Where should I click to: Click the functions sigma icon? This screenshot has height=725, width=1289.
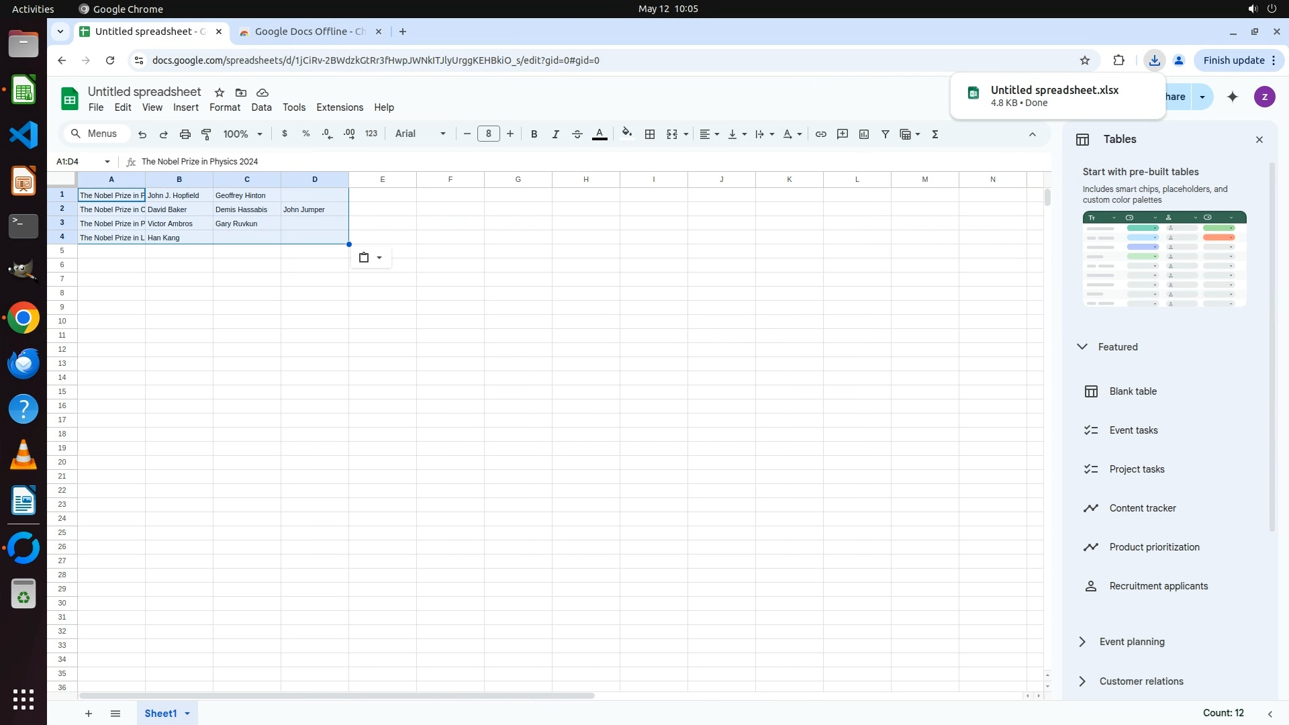[x=935, y=134]
